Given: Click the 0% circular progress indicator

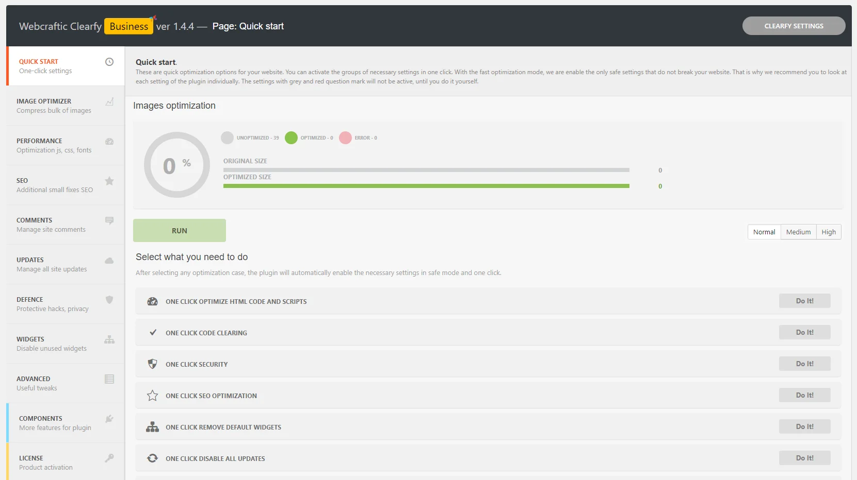Looking at the screenshot, I should pos(176,165).
